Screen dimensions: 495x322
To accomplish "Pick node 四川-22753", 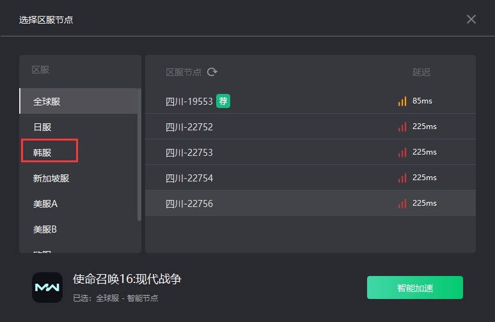I will [310, 152].
